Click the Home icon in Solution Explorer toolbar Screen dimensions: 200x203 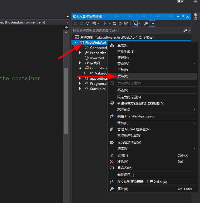coord(87,23)
